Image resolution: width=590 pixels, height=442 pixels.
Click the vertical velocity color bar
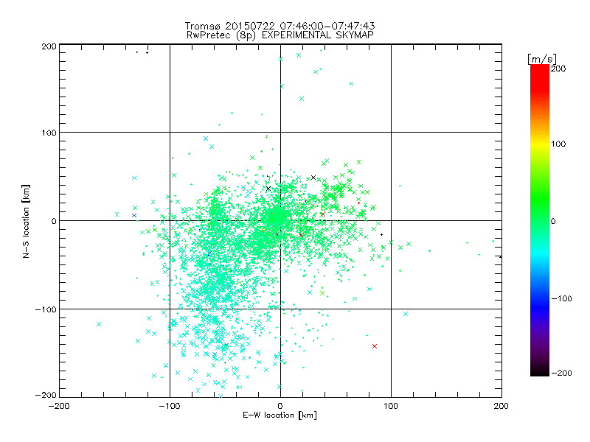(540, 220)
